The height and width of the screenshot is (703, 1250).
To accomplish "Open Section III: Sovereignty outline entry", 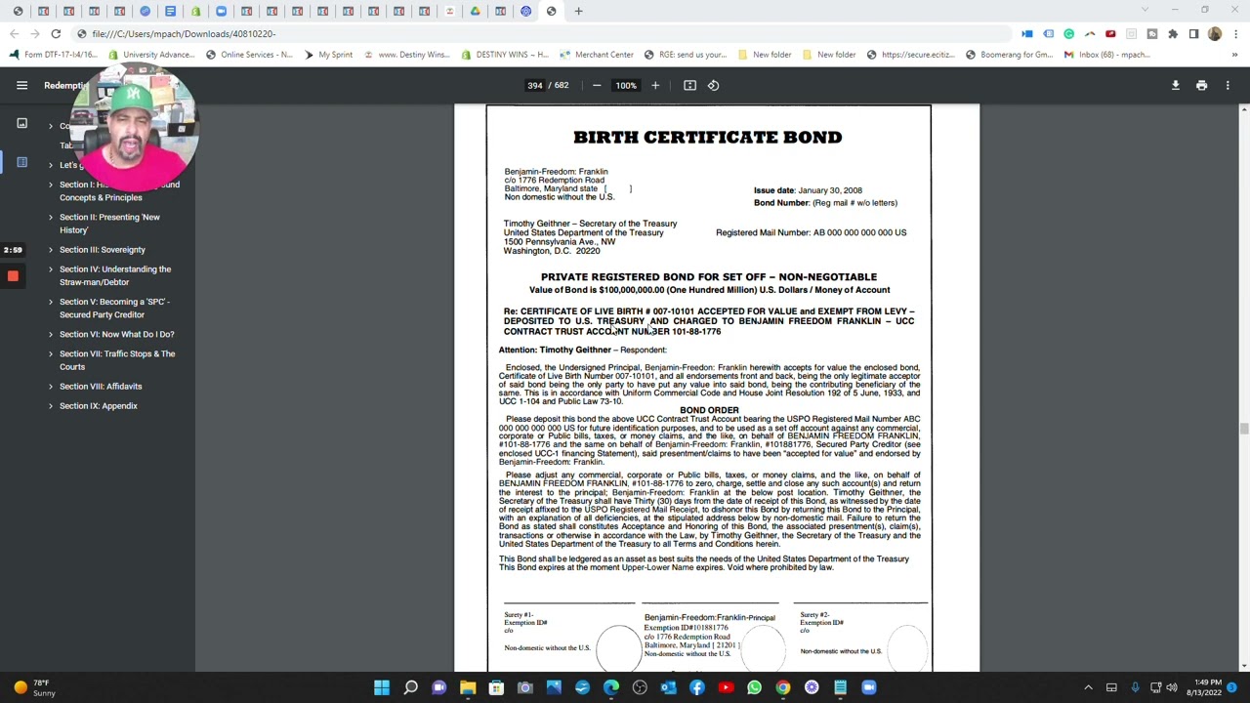I will pyautogui.click(x=102, y=250).
